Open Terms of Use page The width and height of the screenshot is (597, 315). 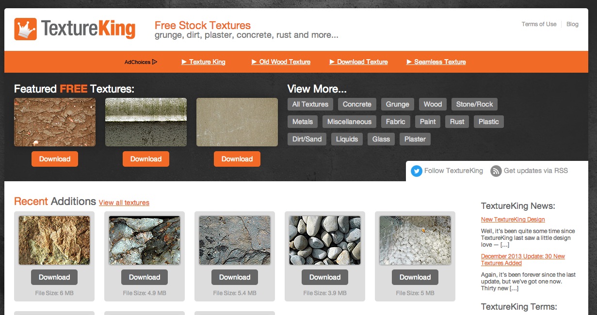click(x=539, y=24)
